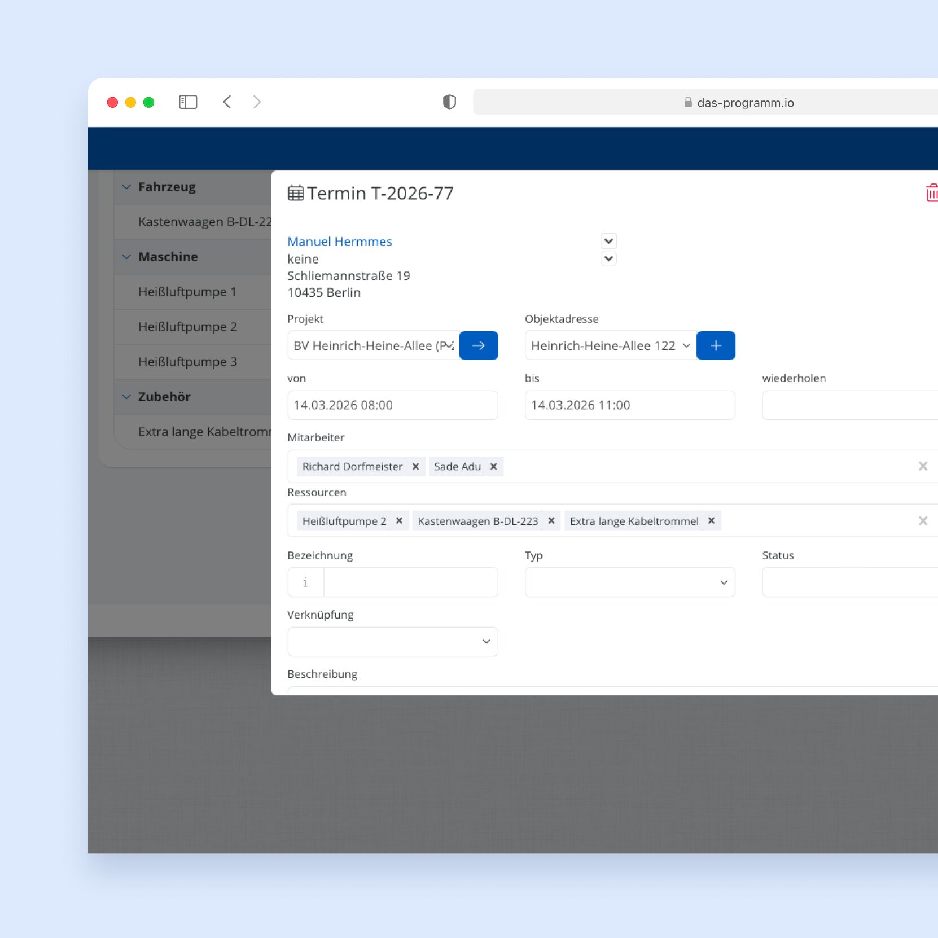938x938 pixels.
Task: Remove Richard Dorfmeister from Mitarbeiter
Action: pos(415,467)
